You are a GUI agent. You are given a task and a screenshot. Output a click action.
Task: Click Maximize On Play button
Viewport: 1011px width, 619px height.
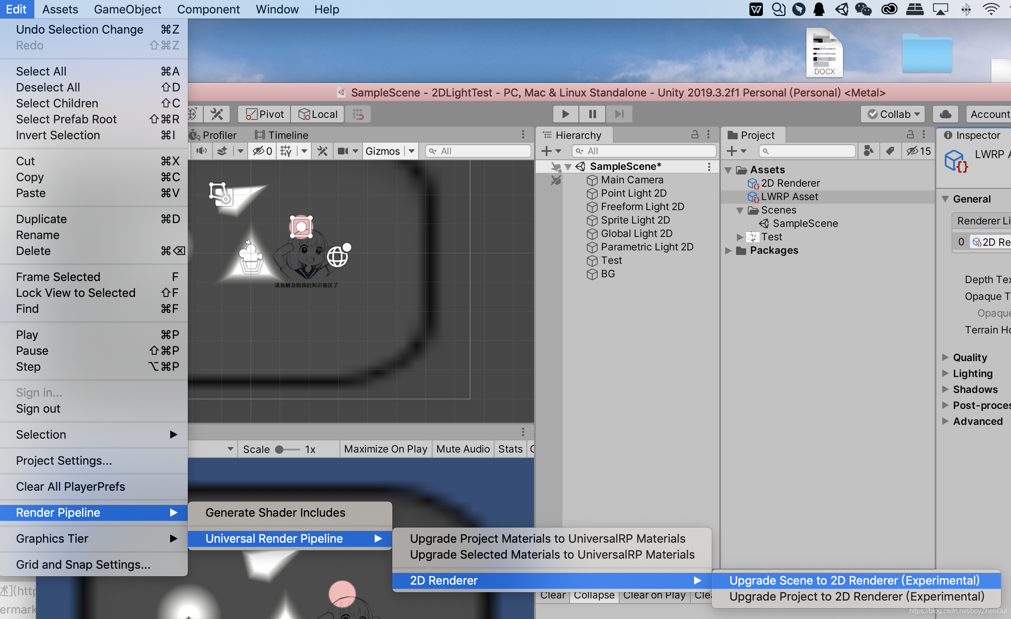tap(385, 449)
